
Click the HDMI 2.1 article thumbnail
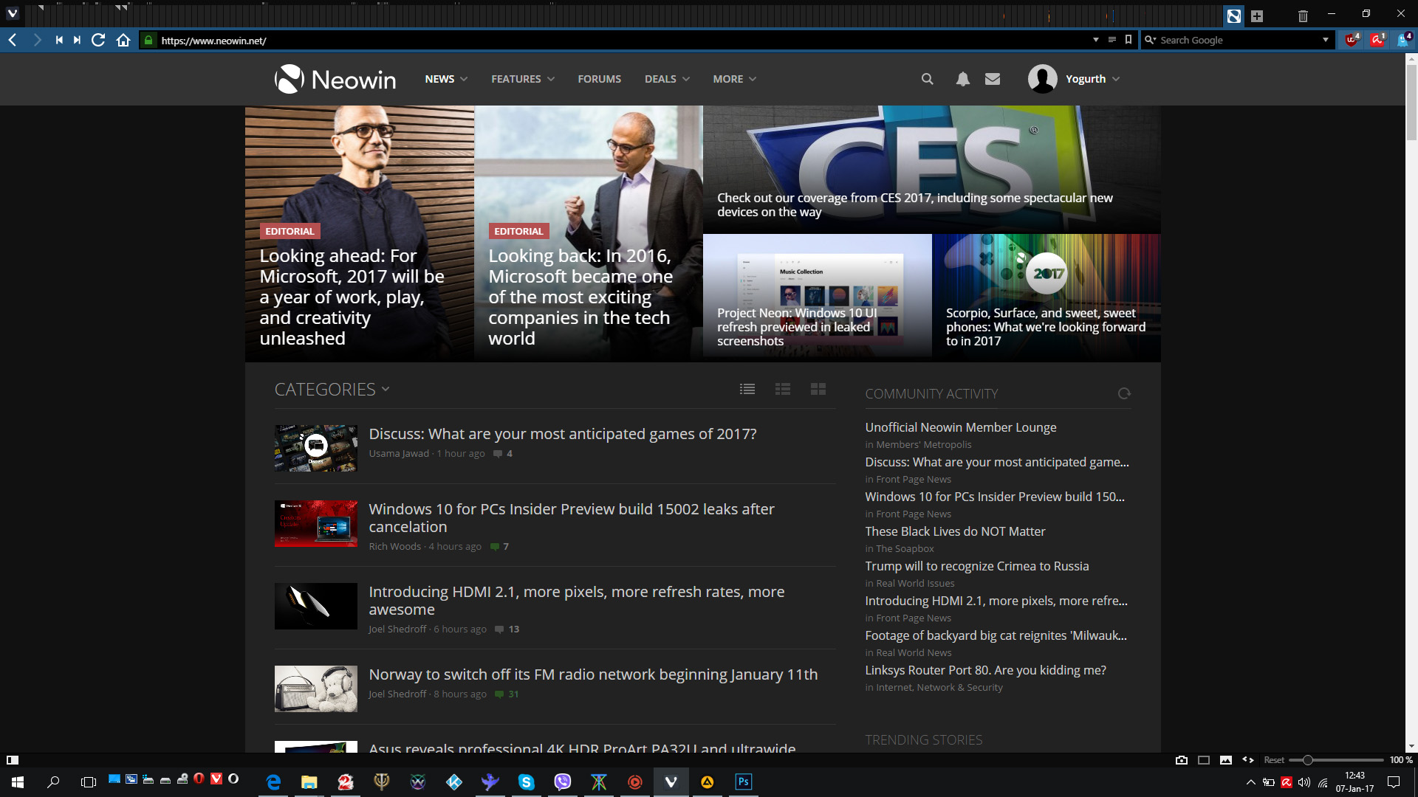pyautogui.click(x=315, y=606)
